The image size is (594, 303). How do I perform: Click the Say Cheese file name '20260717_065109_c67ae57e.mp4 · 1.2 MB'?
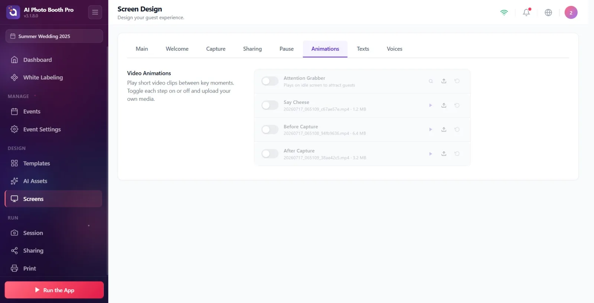[325, 109]
